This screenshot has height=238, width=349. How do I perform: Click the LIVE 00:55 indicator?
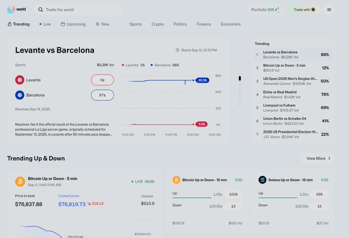[143, 181]
